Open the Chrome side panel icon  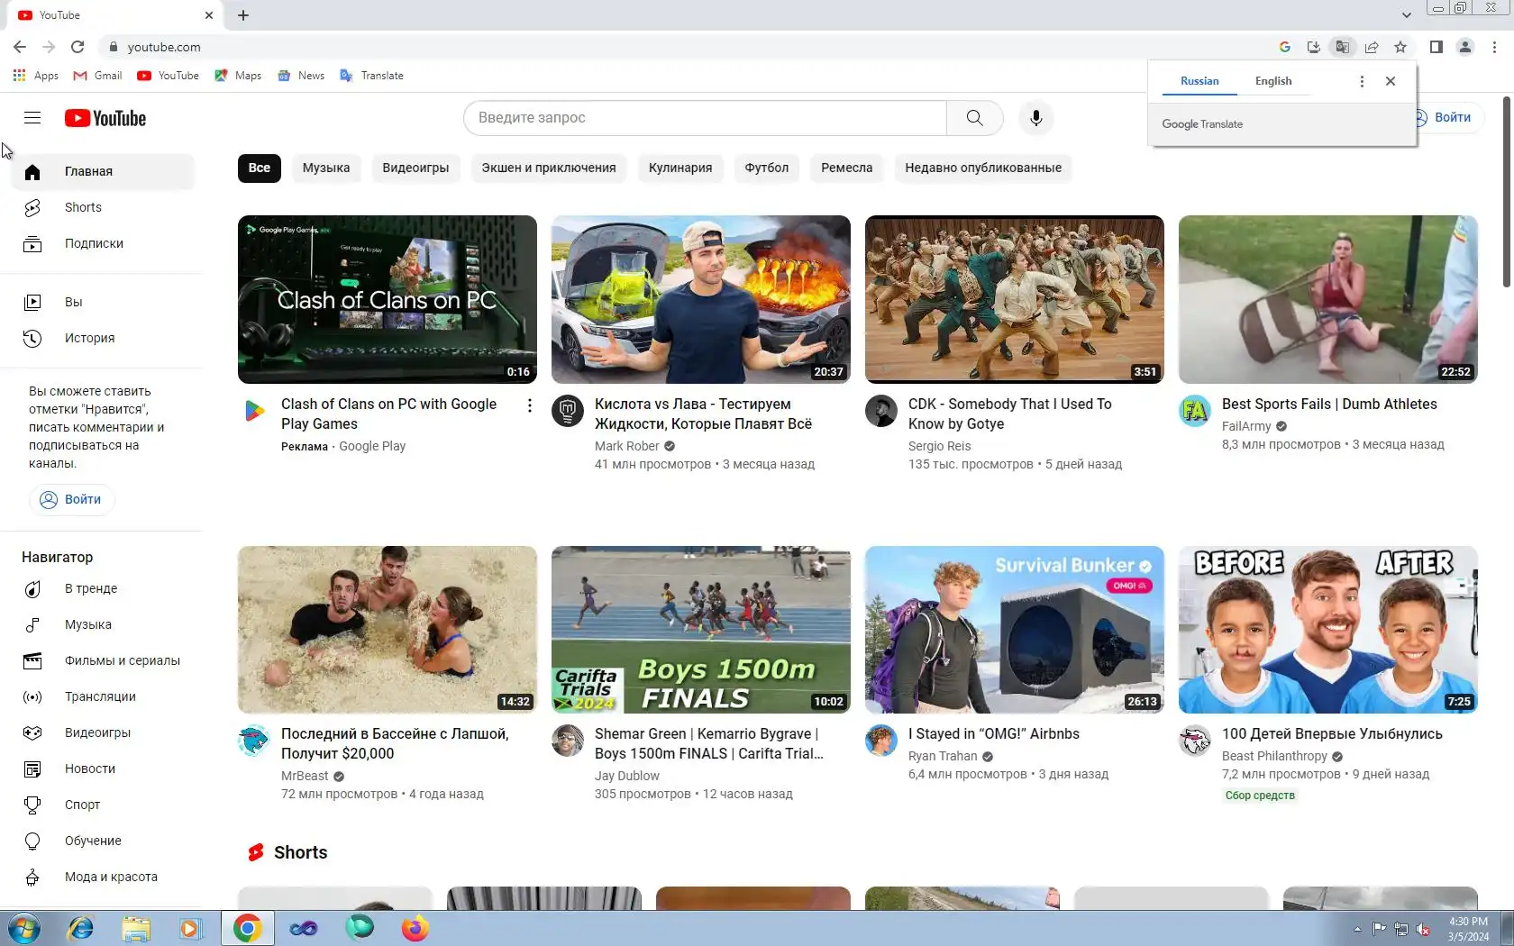click(1436, 47)
